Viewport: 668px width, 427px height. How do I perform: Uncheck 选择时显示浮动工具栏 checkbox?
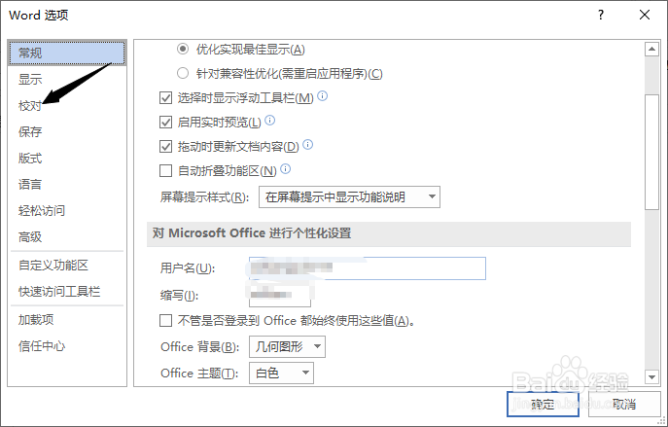165,97
